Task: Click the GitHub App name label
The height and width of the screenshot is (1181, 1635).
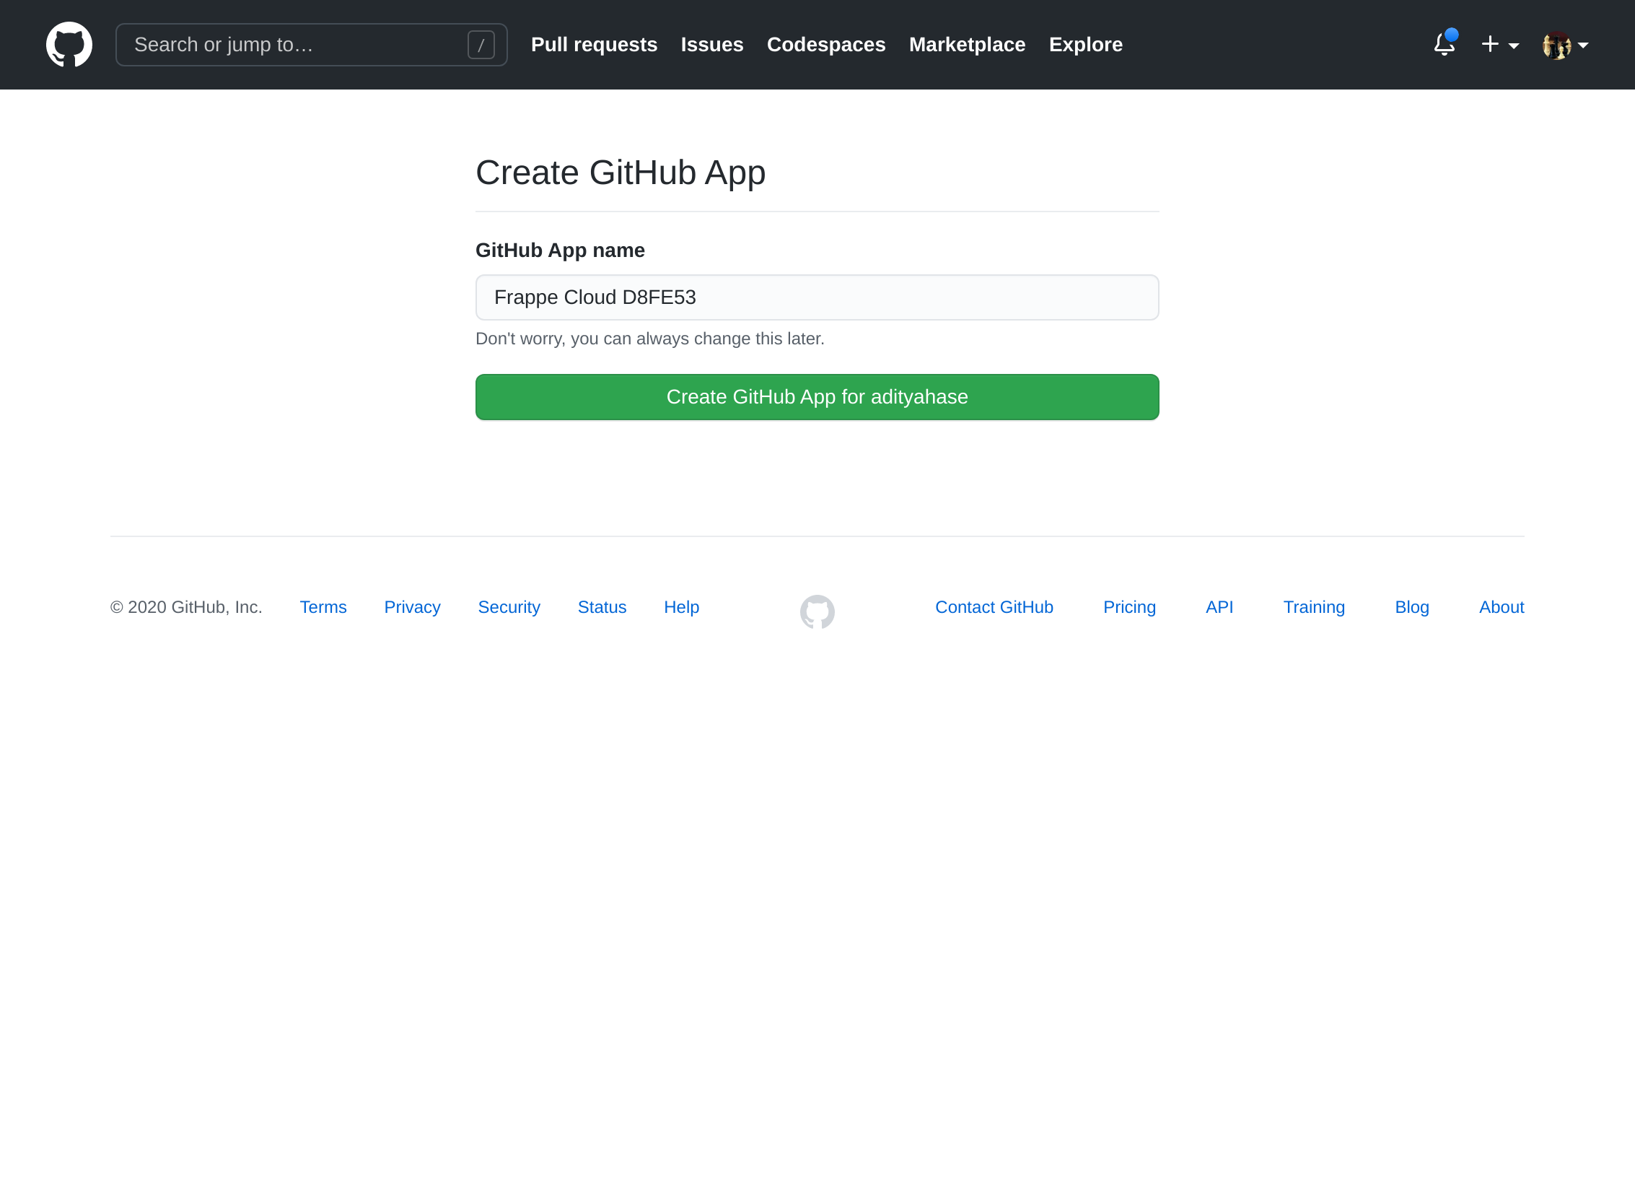Action: (560, 250)
